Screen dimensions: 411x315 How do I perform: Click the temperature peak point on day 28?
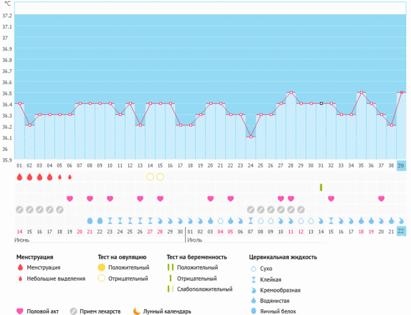coord(291,92)
